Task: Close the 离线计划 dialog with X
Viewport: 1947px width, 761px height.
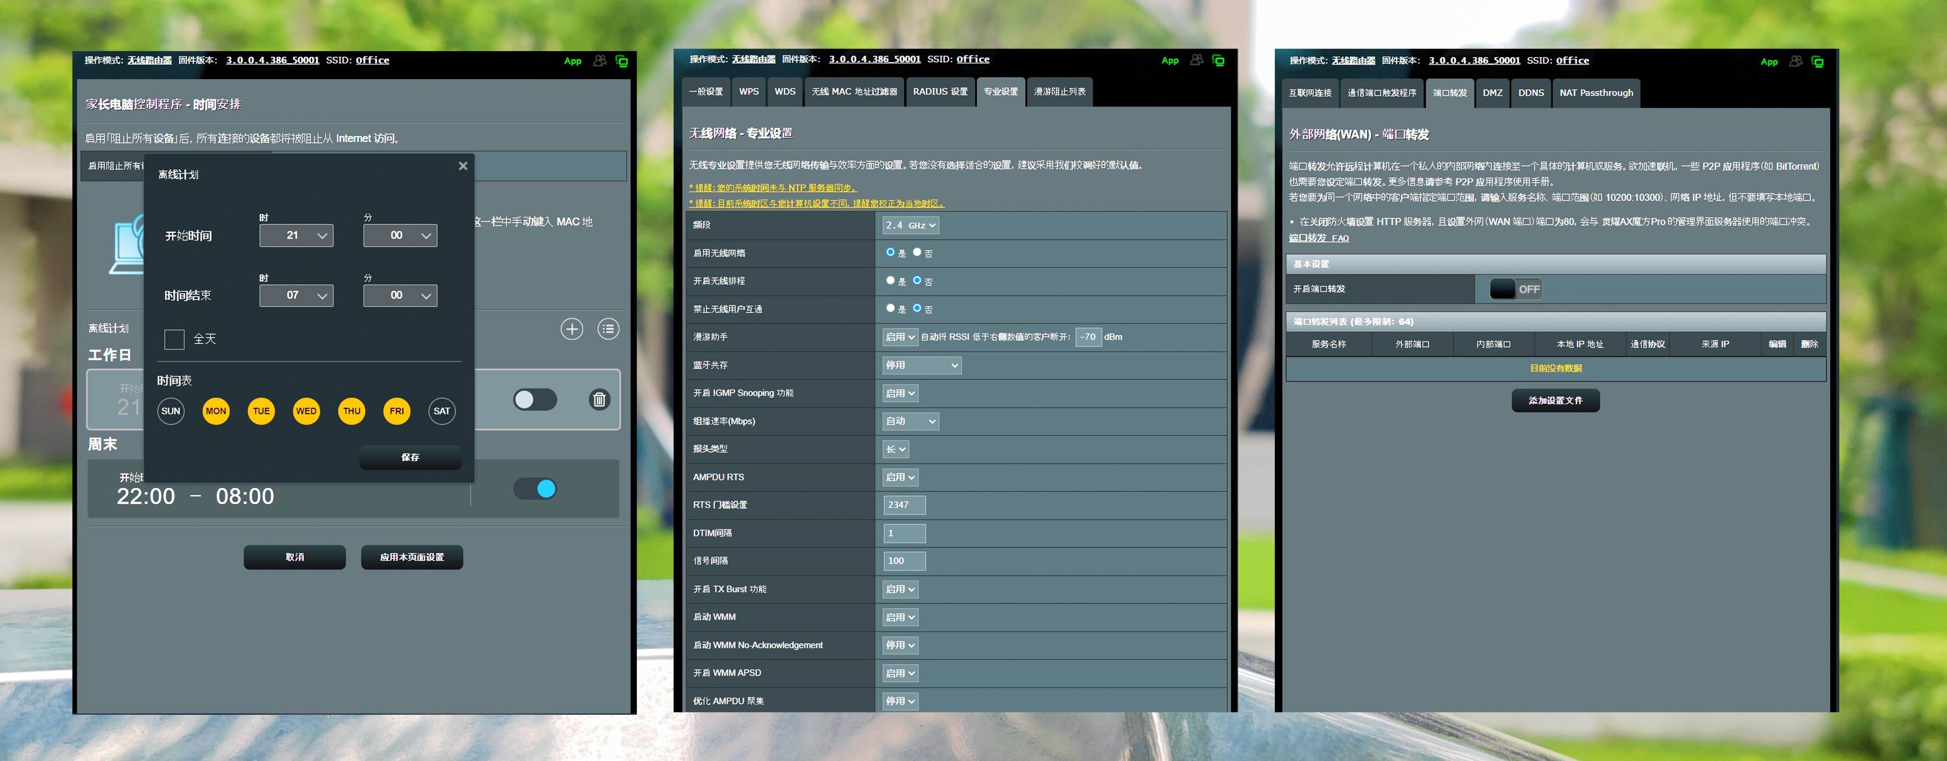Action: click(463, 165)
